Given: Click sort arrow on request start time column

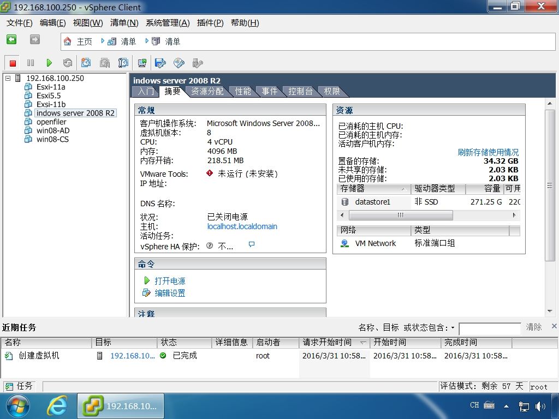Looking at the screenshot, I should 363,343.
